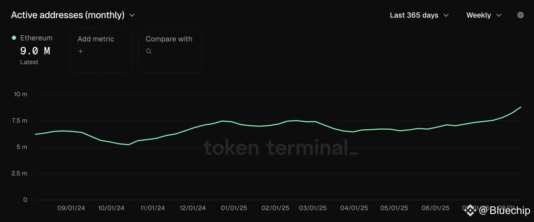Click the line's latest endpoint at right
The width and height of the screenshot is (534, 222).
(521, 107)
